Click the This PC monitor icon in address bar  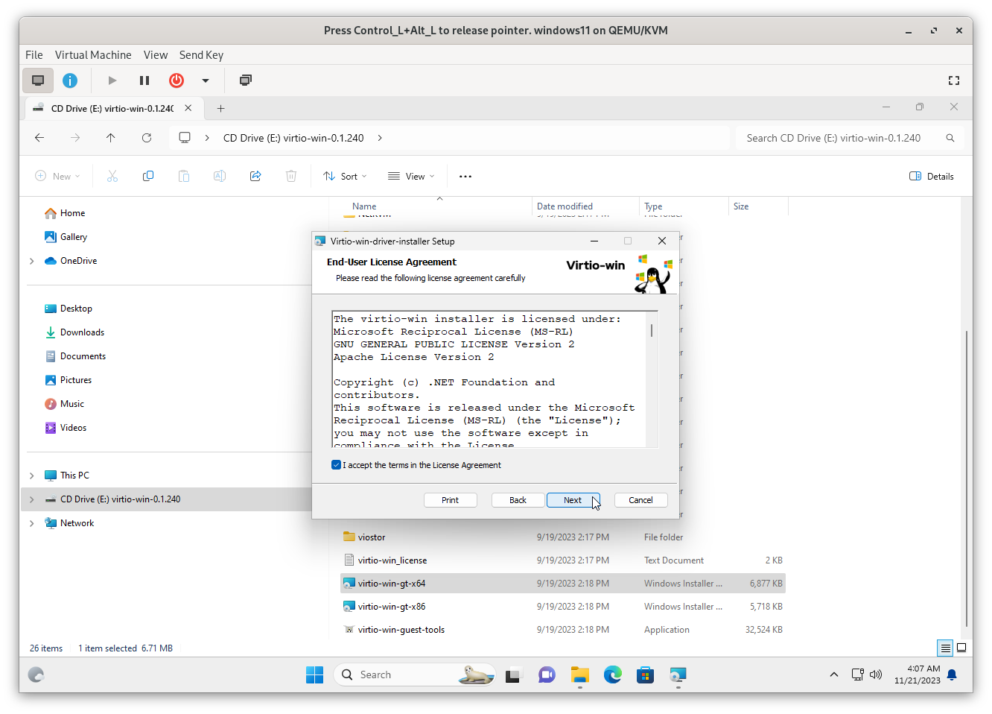click(185, 138)
